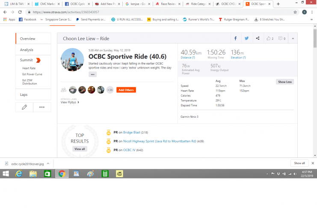The image size is (317, 208).
Task: Open Paint from taskbar
Action: point(91,174)
